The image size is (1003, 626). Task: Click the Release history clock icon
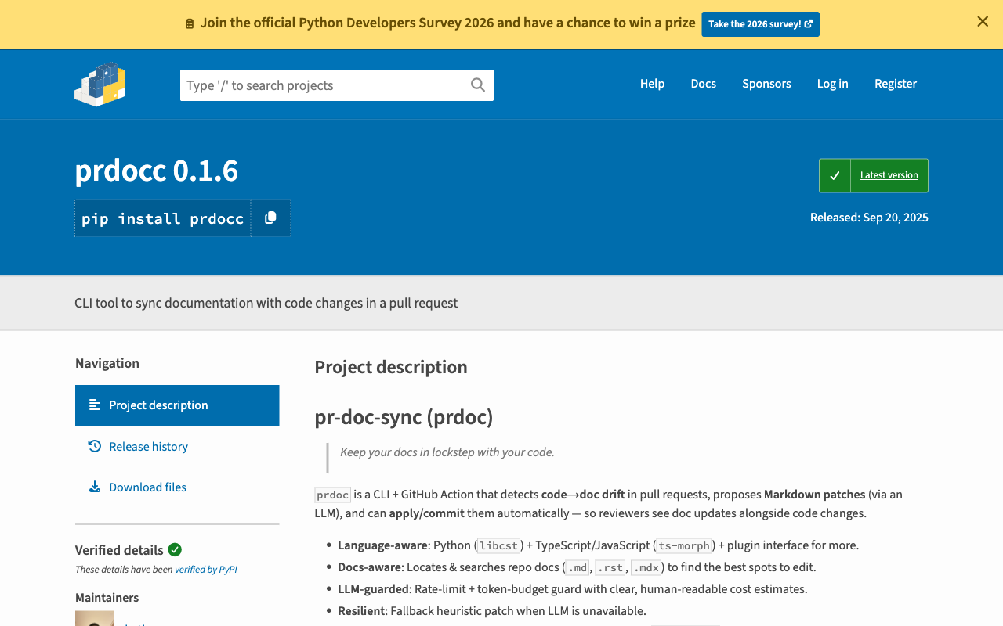95,446
